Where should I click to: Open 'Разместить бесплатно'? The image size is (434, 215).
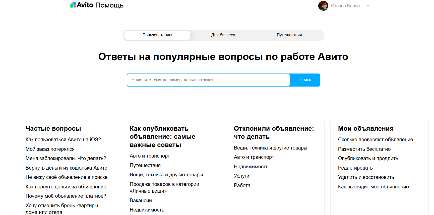(x=364, y=149)
